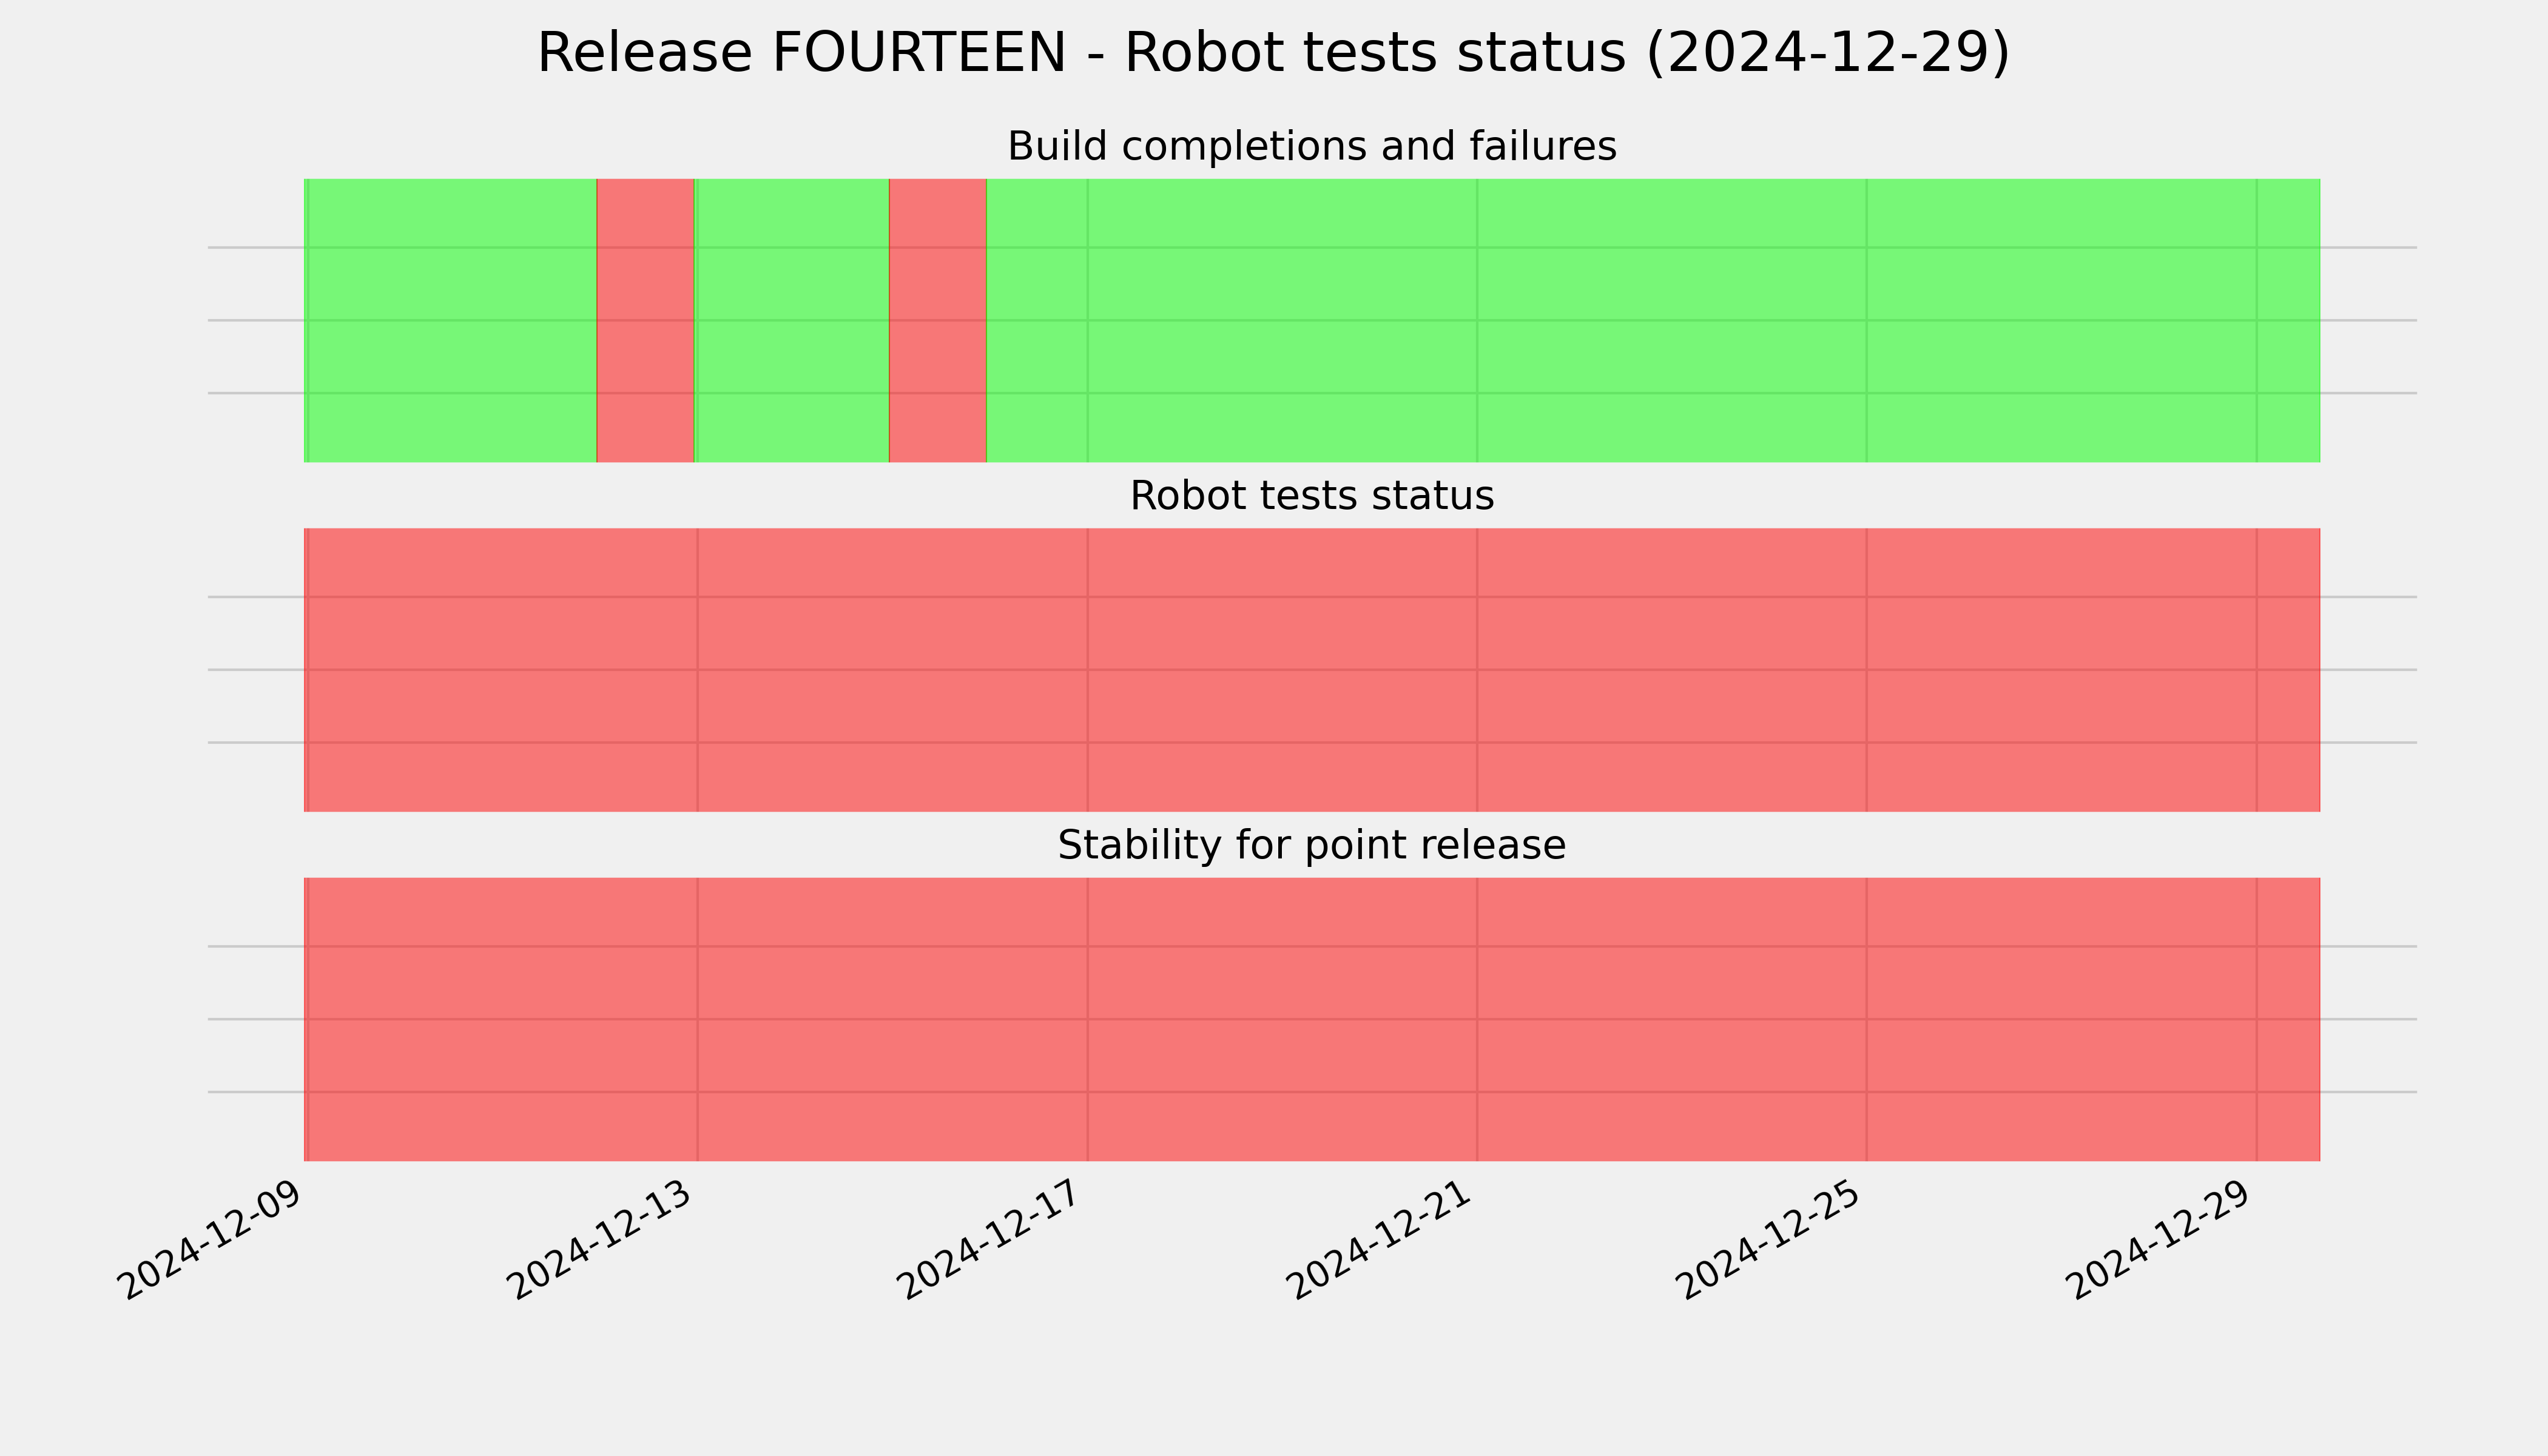2548x1456 pixels.
Task: Click the 2024-12-21 x-axis date label
Action: [x=1380, y=1240]
